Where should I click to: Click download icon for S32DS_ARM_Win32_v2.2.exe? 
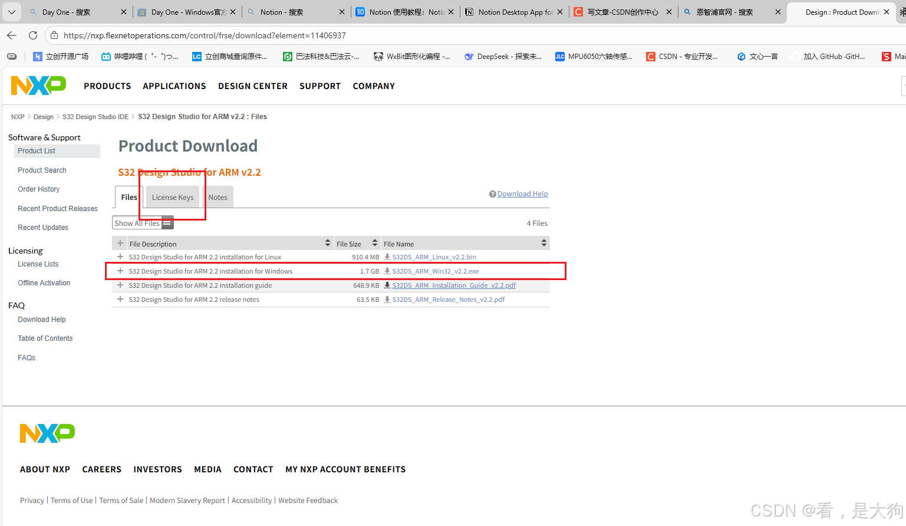(387, 271)
